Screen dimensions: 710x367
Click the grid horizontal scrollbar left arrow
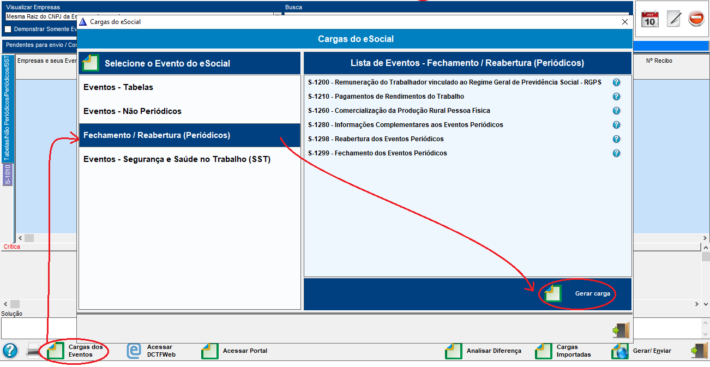click(x=20, y=238)
